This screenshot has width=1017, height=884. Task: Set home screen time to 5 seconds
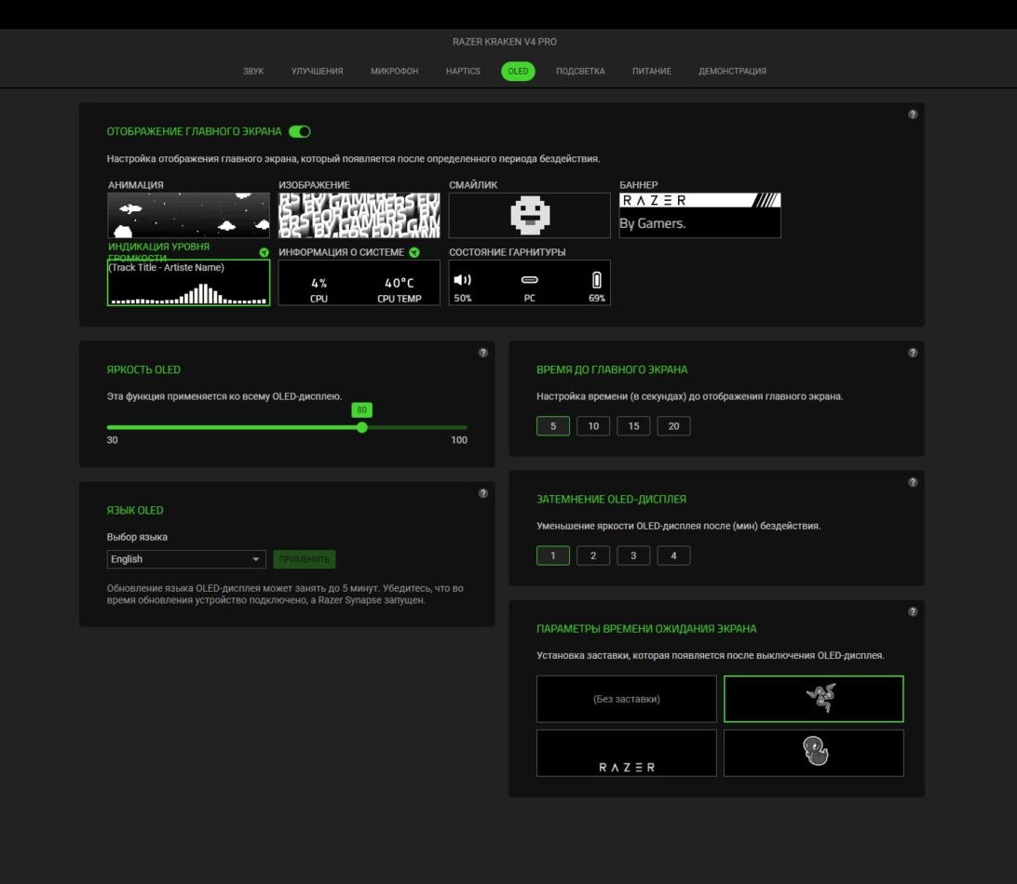pyautogui.click(x=553, y=426)
